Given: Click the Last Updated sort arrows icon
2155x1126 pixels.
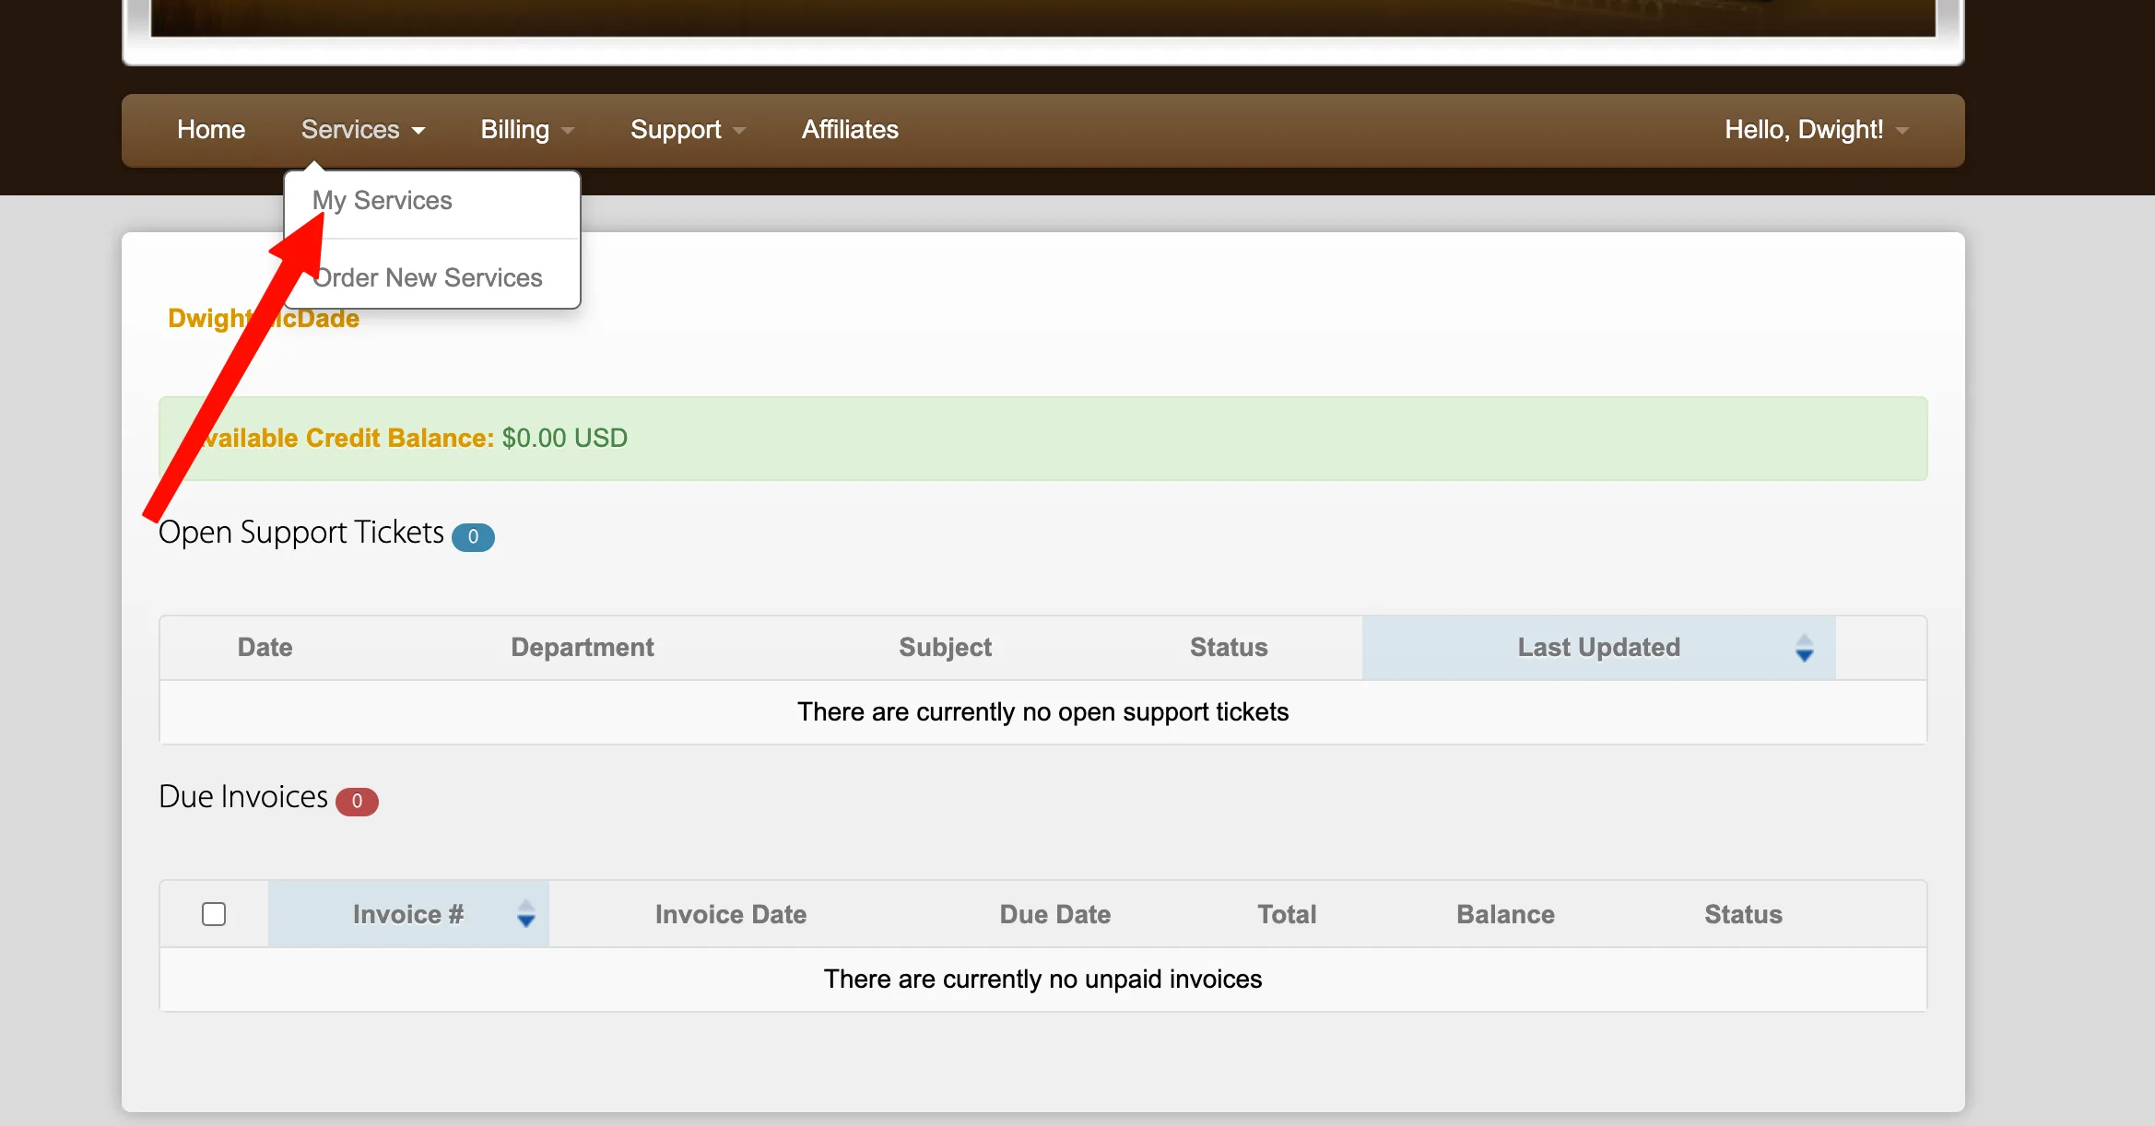Looking at the screenshot, I should tap(1804, 648).
